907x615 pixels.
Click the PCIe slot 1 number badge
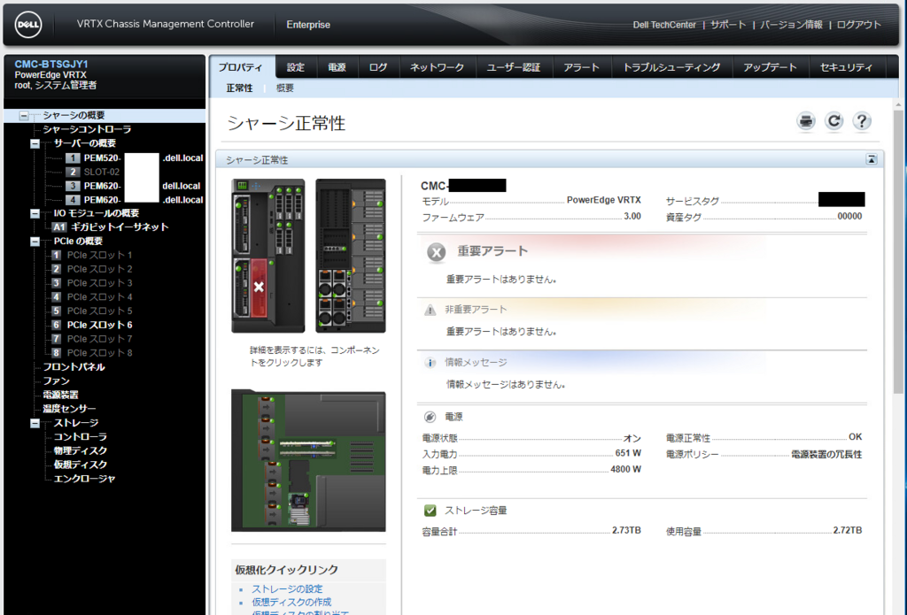(56, 255)
